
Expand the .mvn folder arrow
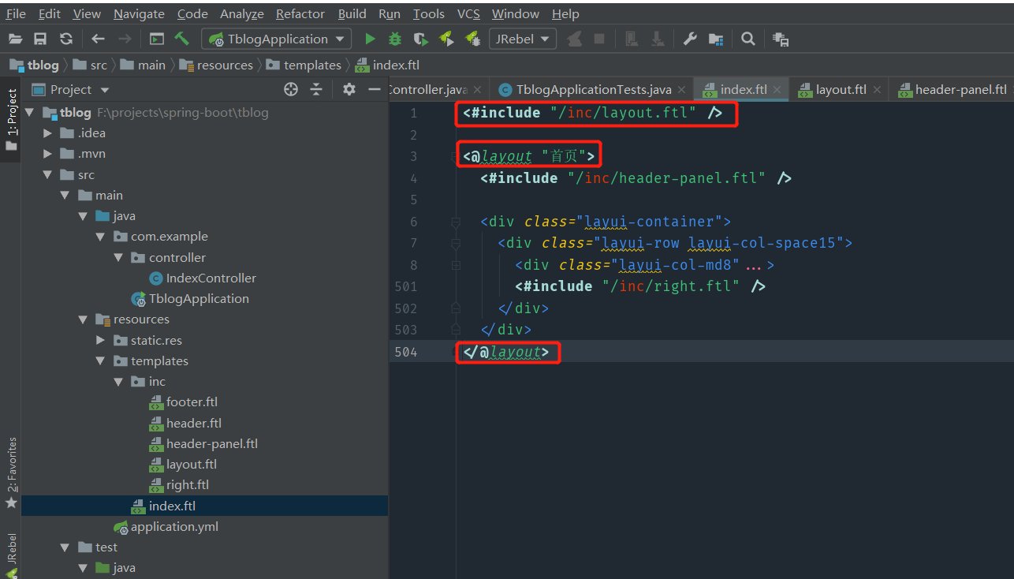[x=48, y=154]
